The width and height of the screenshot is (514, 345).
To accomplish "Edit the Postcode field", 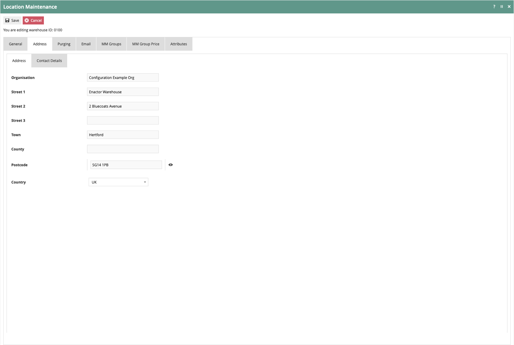I will pyautogui.click(x=126, y=165).
